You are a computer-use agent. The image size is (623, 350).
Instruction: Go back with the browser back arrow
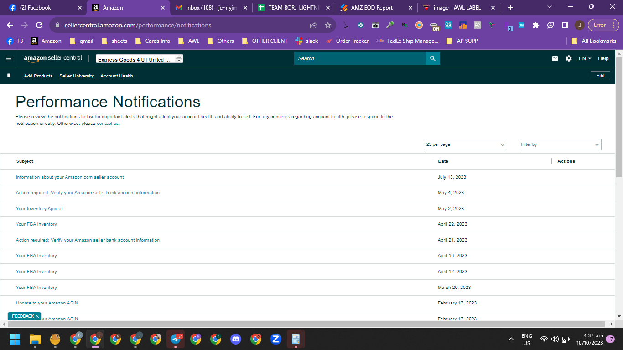tap(10, 25)
